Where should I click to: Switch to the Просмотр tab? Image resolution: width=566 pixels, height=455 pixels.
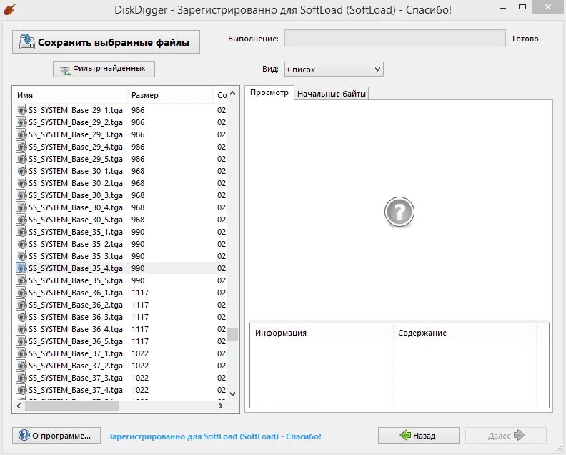click(269, 92)
